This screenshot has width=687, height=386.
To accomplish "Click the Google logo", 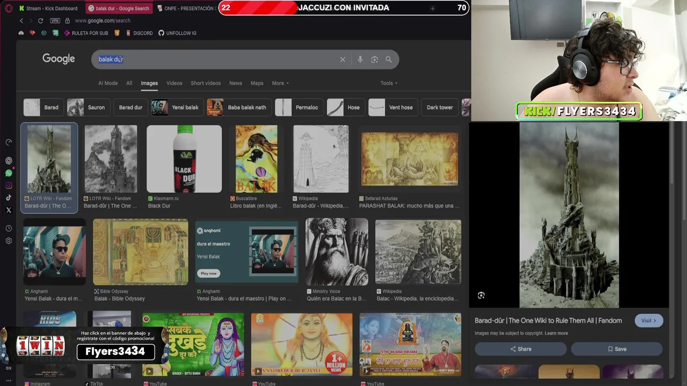I will pyautogui.click(x=59, y=59).
